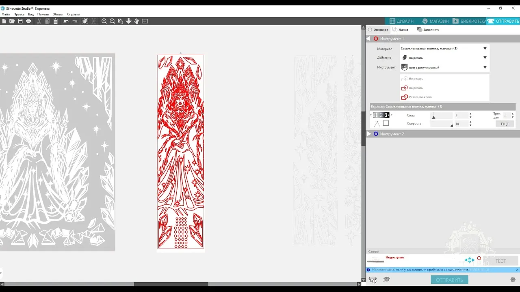Viewport: 520px width, 292px height.
Task: Select the red queen design on canvas
Action: coord(181,151)
